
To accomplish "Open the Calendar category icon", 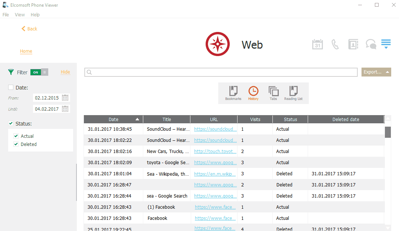I will point(317,45).
